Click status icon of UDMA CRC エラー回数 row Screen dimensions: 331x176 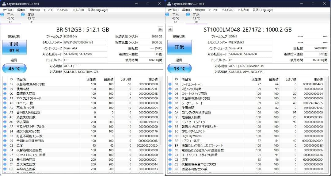[x=5, y=155]
